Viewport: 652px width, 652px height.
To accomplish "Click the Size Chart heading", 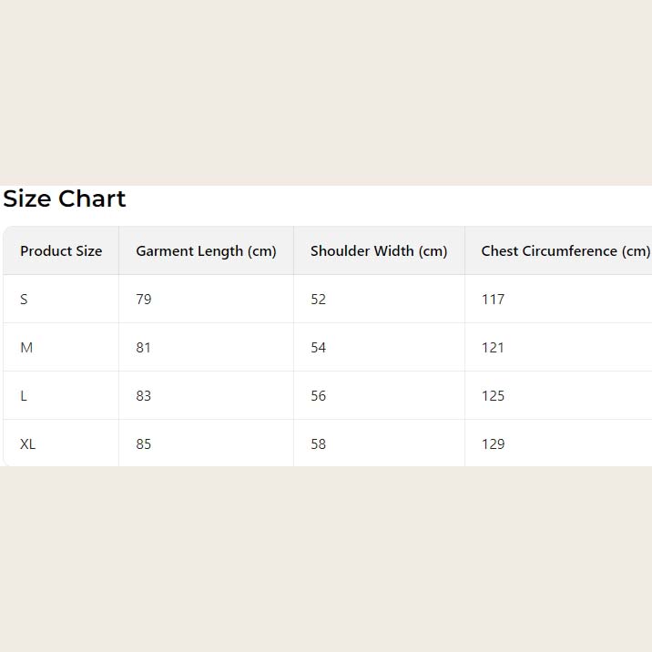I will coord(65,199).
